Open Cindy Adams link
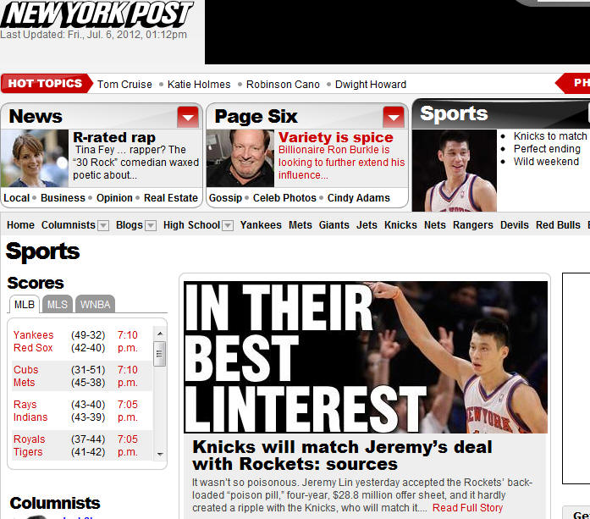The image size is (590, 519). coord(359,198)
